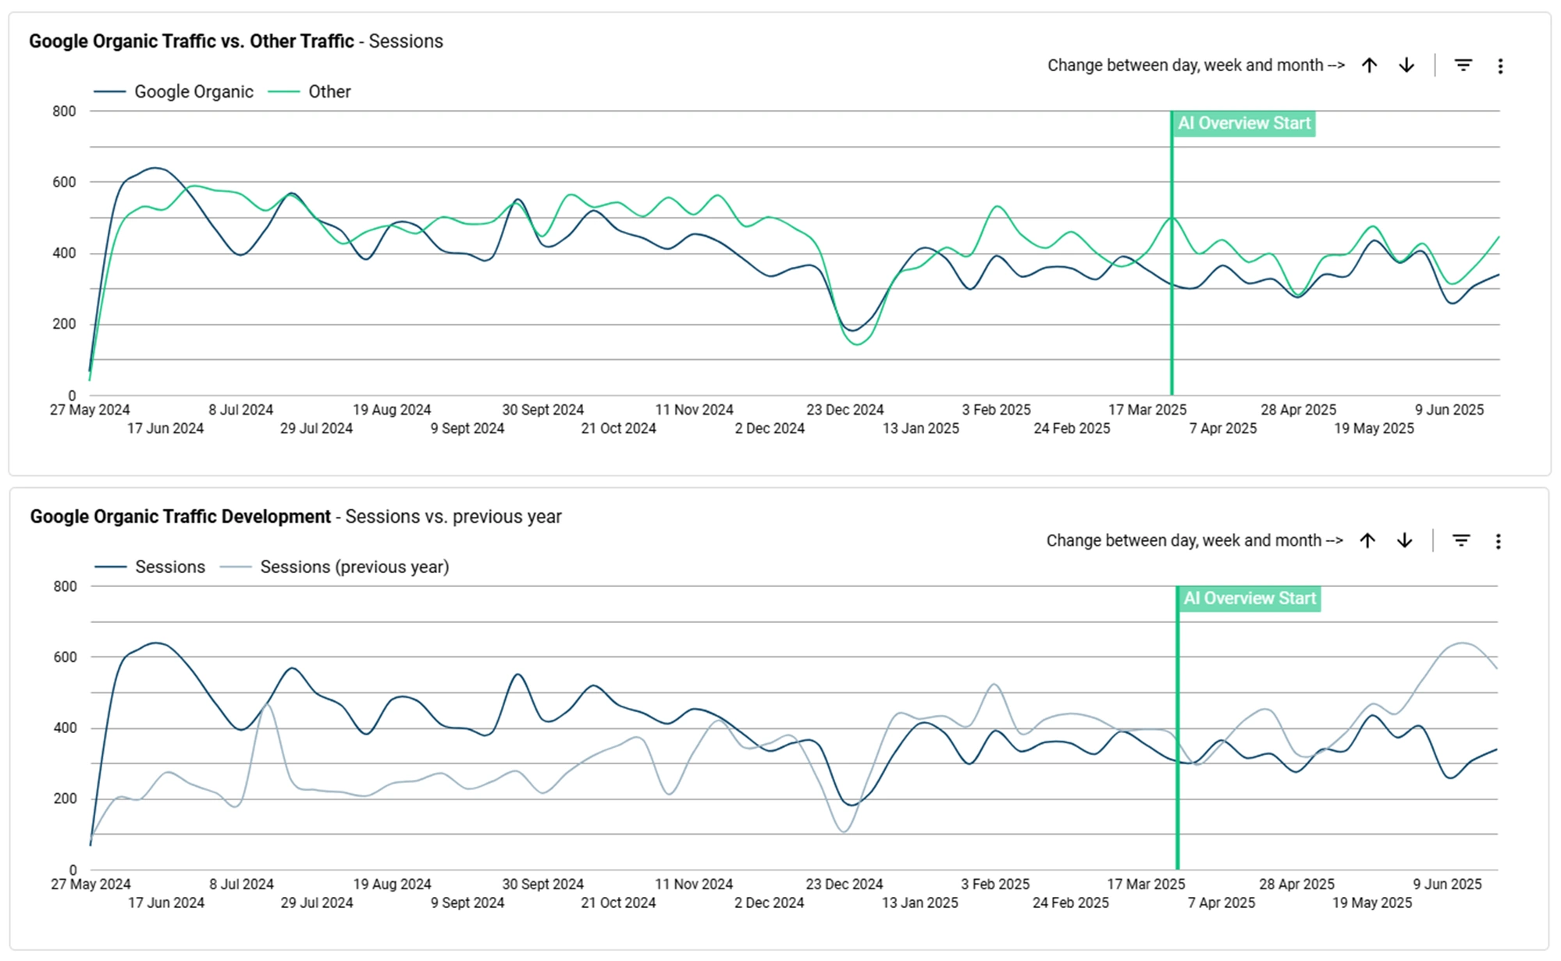The image size is (1561, 961).
Task: Click the Google Organic Traffic Development title
Action: click(180, 517)
